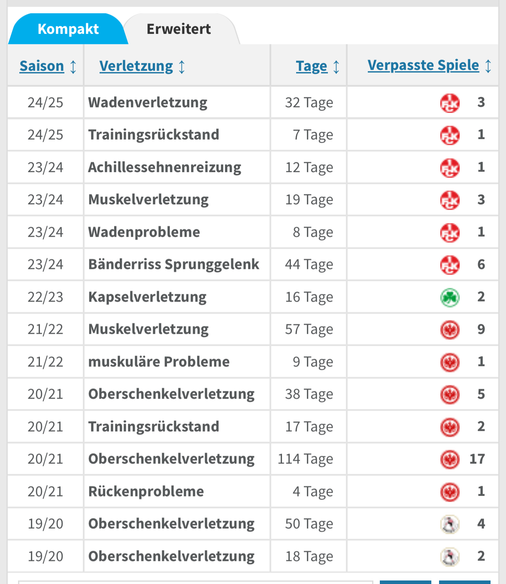The width and height of the screenshot is (506, 584).
Task: Select the Kompakt tab
Action: 68,29
